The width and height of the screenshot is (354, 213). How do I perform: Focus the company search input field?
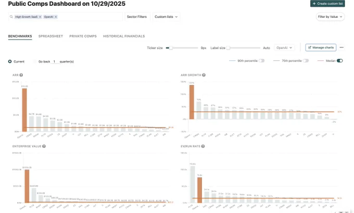pos(66,17)
